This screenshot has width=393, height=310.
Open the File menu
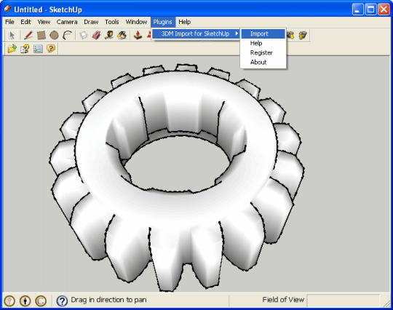[x=9, y=22]
